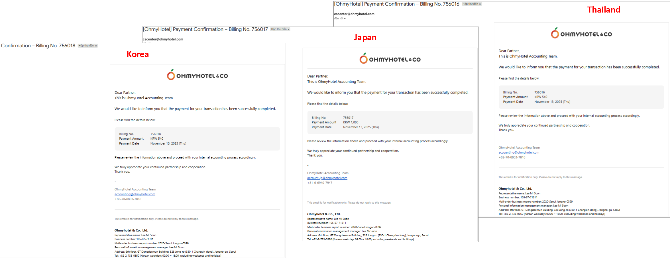Click OhmyHotel logo in the 756018 email
Screen dimensions: 670x258
pos(197,75)
